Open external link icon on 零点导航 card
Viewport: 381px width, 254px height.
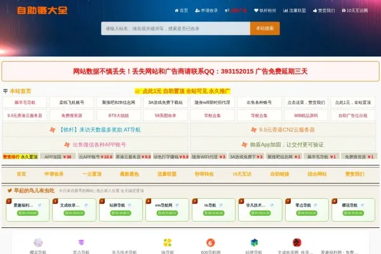[x=316, y=205]
